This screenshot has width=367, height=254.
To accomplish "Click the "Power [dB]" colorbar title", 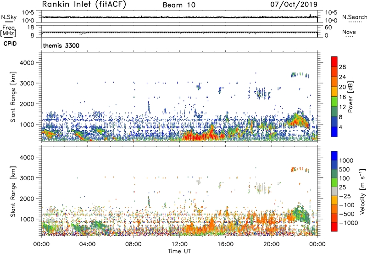I will point(350,97).
